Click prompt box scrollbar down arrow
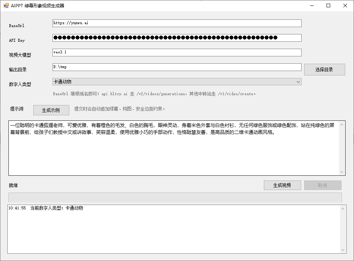Screen dimensions: 354x261 pyautogui.click(x=342, y=172)
